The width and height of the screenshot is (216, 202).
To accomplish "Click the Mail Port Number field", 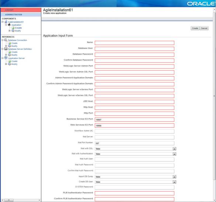I will (x=134, y=143).
